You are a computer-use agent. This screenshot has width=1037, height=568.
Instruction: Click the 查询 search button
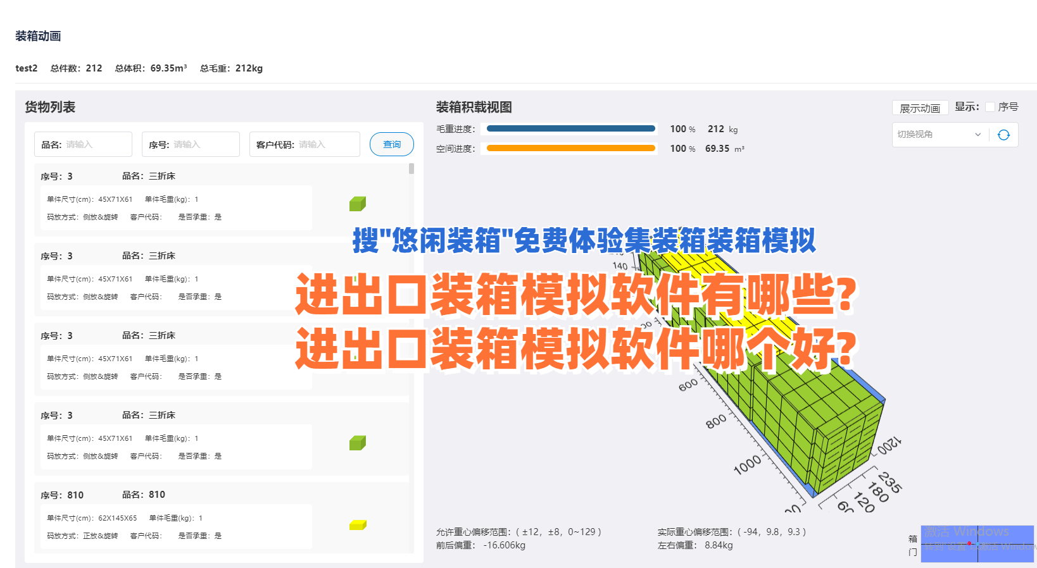coord(392,144)
